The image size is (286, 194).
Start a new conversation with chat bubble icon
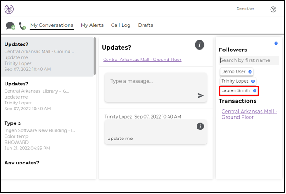(10, 25)
